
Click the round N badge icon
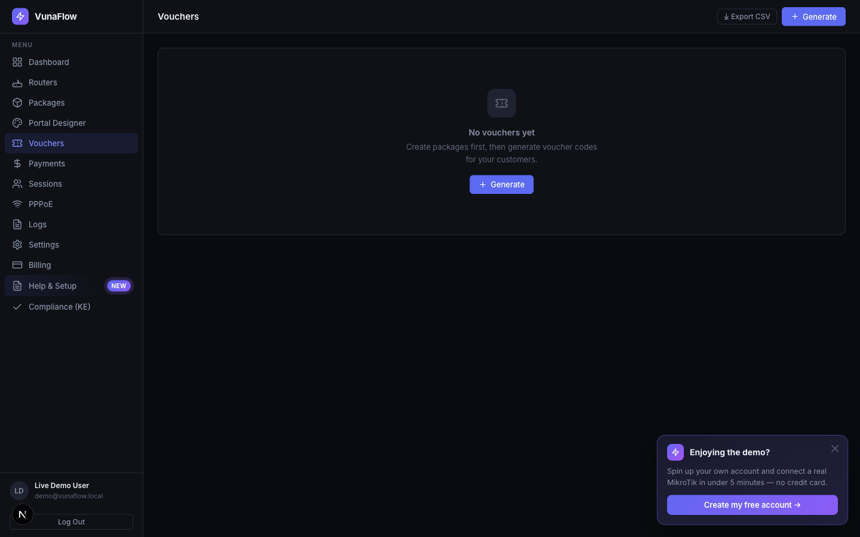click(x=23, y=514)
